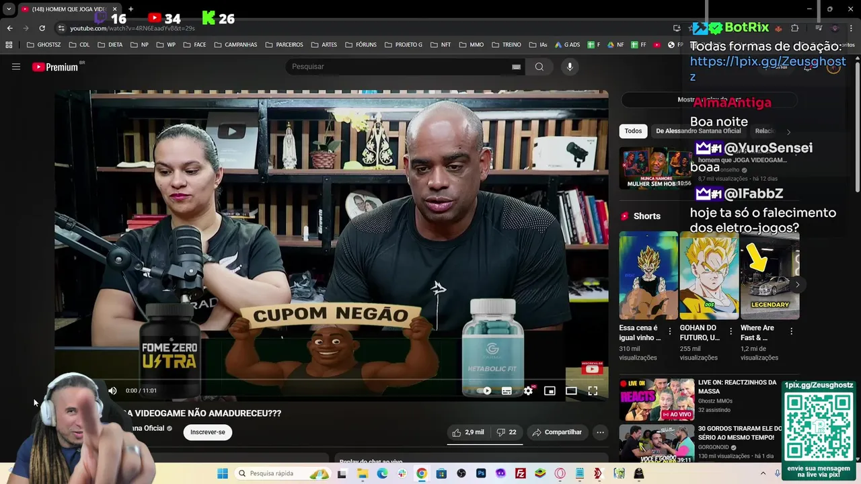This screenshot has width=861, height=484.
Task: Open Microsoft Edge from taskbar
Action: tap(382, 474)
